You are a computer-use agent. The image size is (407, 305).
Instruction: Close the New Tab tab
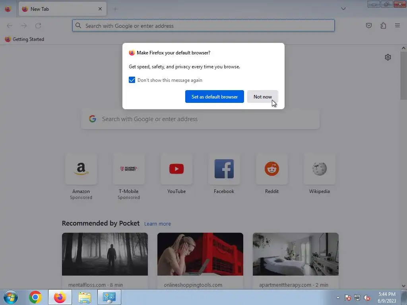pos(100,9)
